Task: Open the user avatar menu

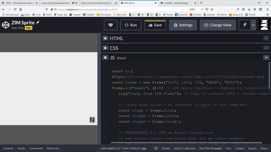Action: coord(264,25)
